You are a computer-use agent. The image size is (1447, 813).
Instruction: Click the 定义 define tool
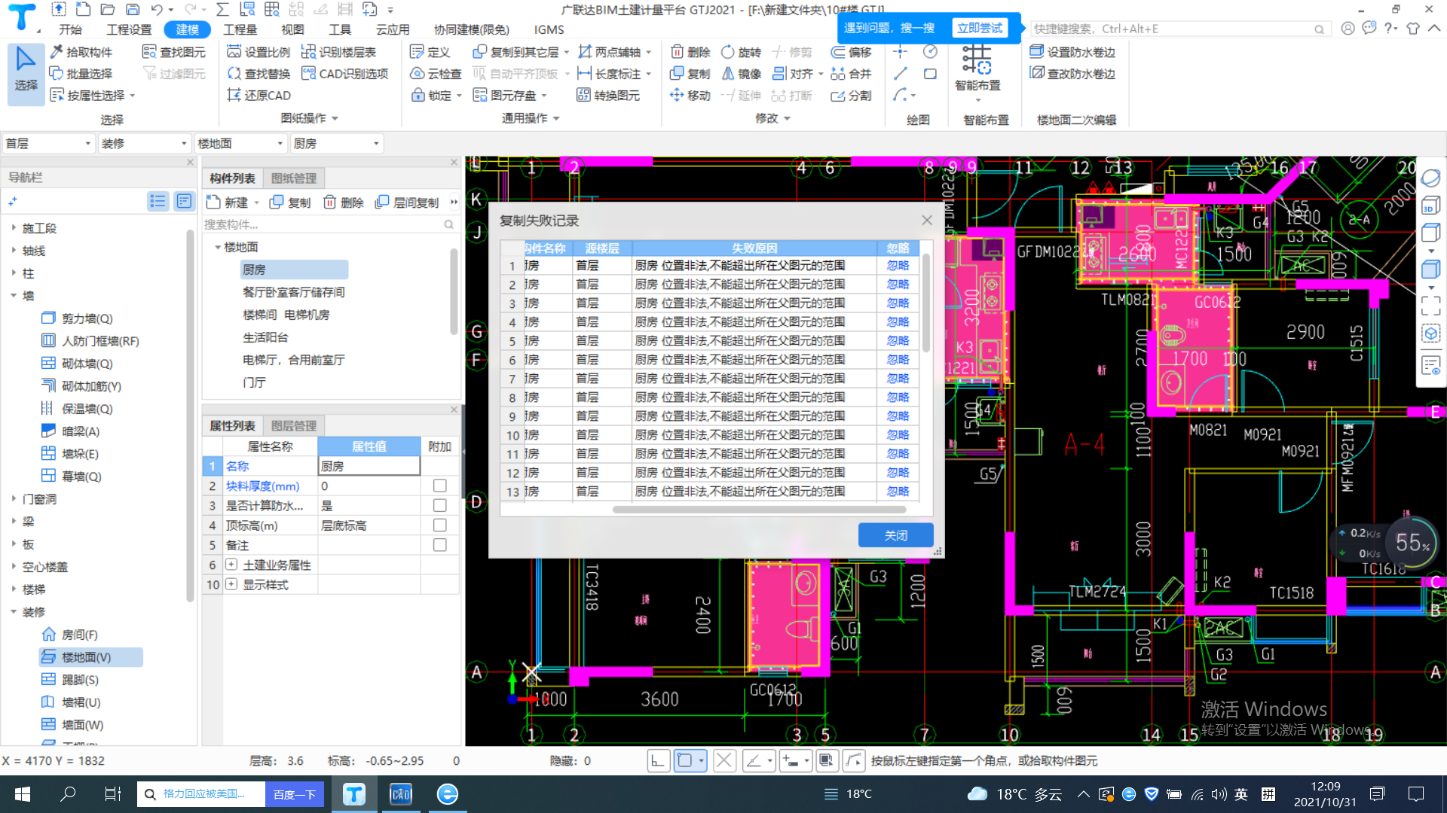click(x=430, y=52)
